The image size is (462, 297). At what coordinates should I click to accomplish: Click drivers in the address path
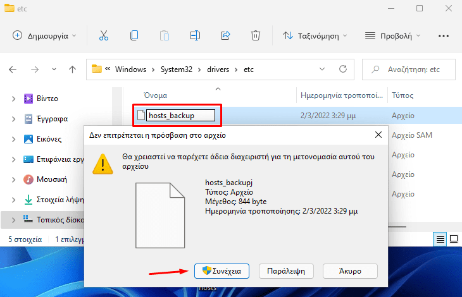point(218,70)
